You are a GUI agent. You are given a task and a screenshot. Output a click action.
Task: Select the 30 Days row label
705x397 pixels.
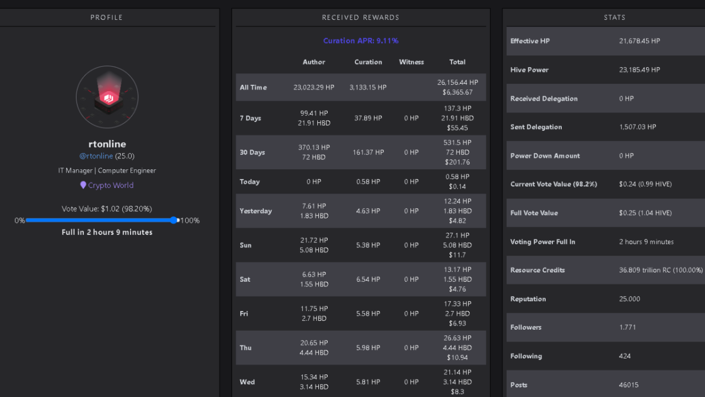(252, 153)
